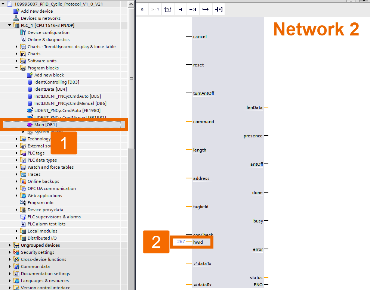The width and height of the screenshot is (370, 290).
Task: Click the command input parameter
Action: (203, 122)
